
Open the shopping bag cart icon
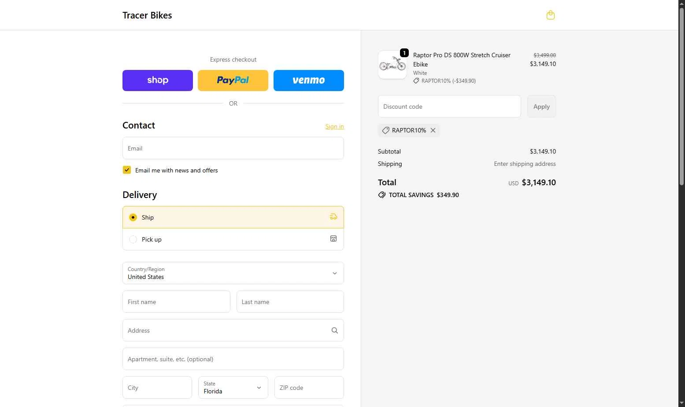coord(550,15)
